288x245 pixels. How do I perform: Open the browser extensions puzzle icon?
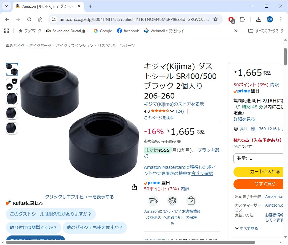(x=242, y=19)
